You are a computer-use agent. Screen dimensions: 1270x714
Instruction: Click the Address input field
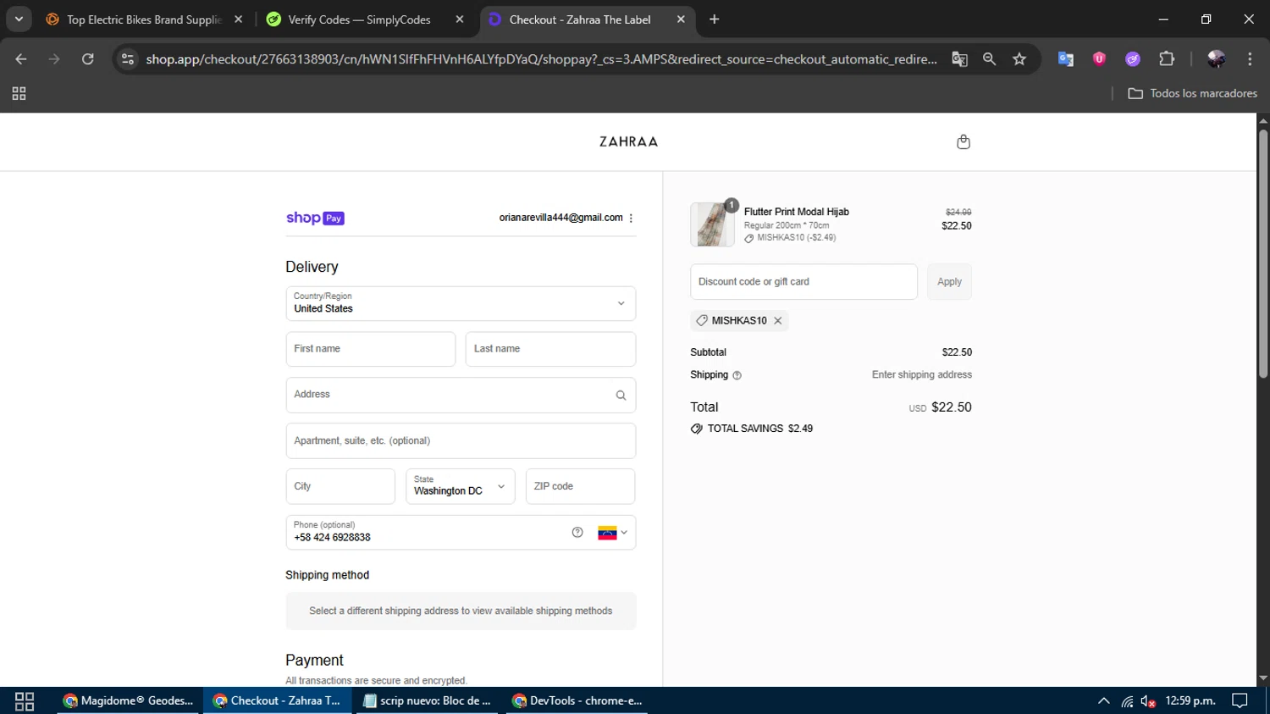[461, 395]
